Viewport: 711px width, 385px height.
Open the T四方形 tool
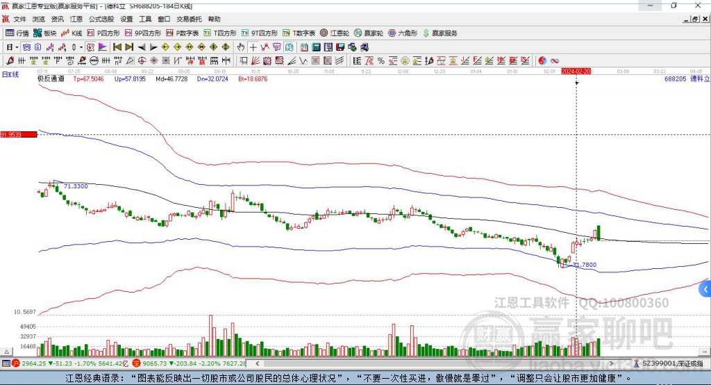point(220,33)
